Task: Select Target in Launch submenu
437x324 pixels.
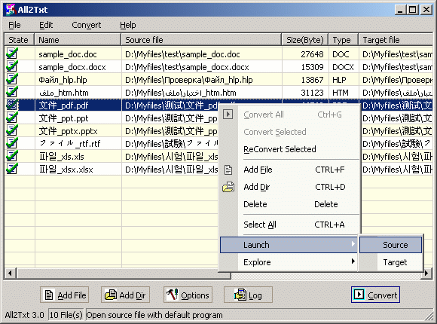Action: tap(391, 262)
